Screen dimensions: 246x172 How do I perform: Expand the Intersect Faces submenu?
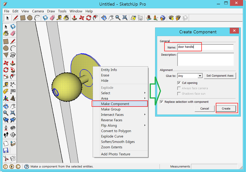tap(120, 115)
